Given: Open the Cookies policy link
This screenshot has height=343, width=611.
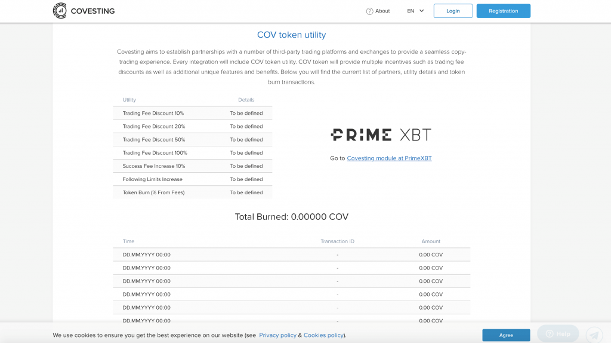Looking at the screenshot, I should [x=323, y=335].
